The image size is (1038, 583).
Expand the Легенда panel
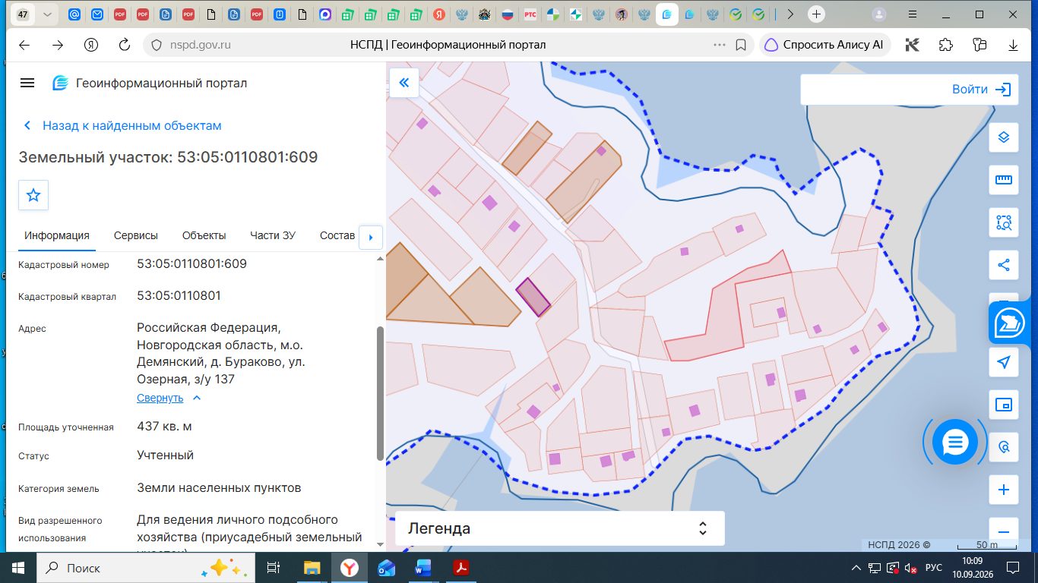click(559, 528)
